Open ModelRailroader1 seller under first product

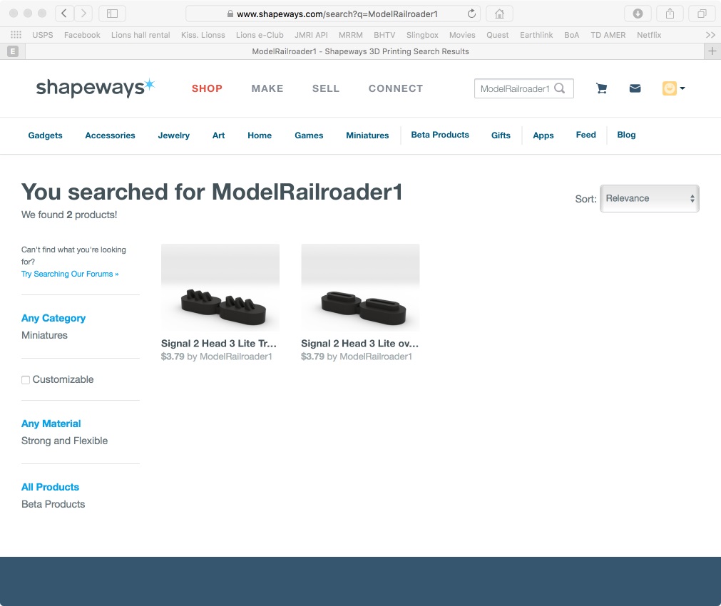click(x=236, y=356)
